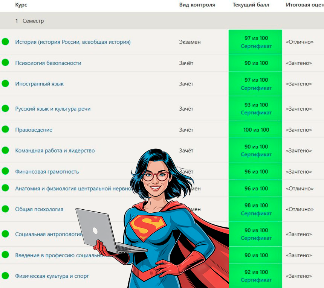324x288 pixels.
Task: Open the Финансовая грамотность course
Action: (x=47, y=172)
